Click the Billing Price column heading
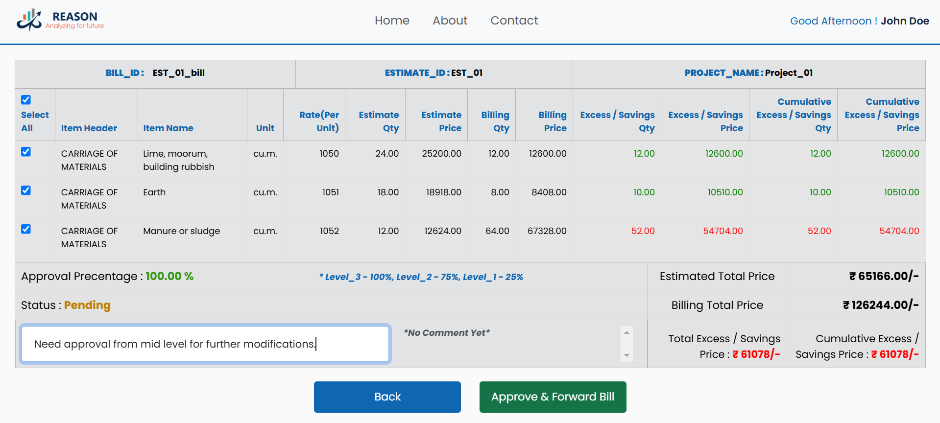 pos(553,121)
